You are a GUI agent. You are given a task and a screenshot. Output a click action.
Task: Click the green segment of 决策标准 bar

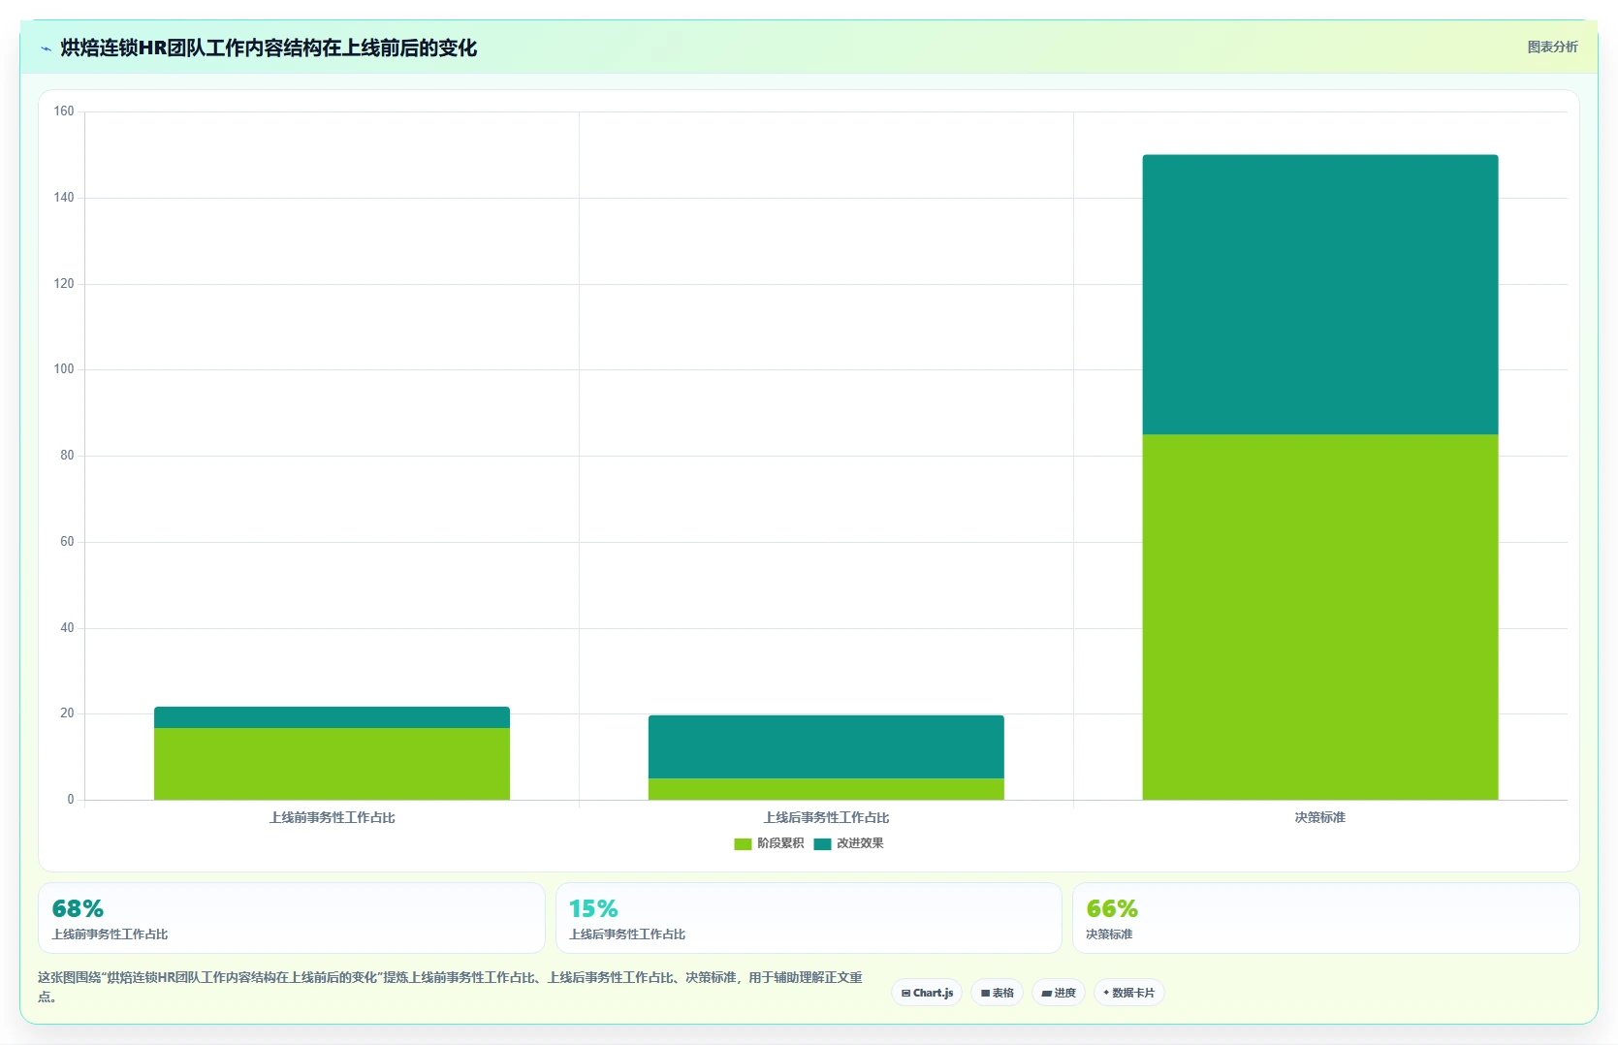click(x=1319, y=617)
